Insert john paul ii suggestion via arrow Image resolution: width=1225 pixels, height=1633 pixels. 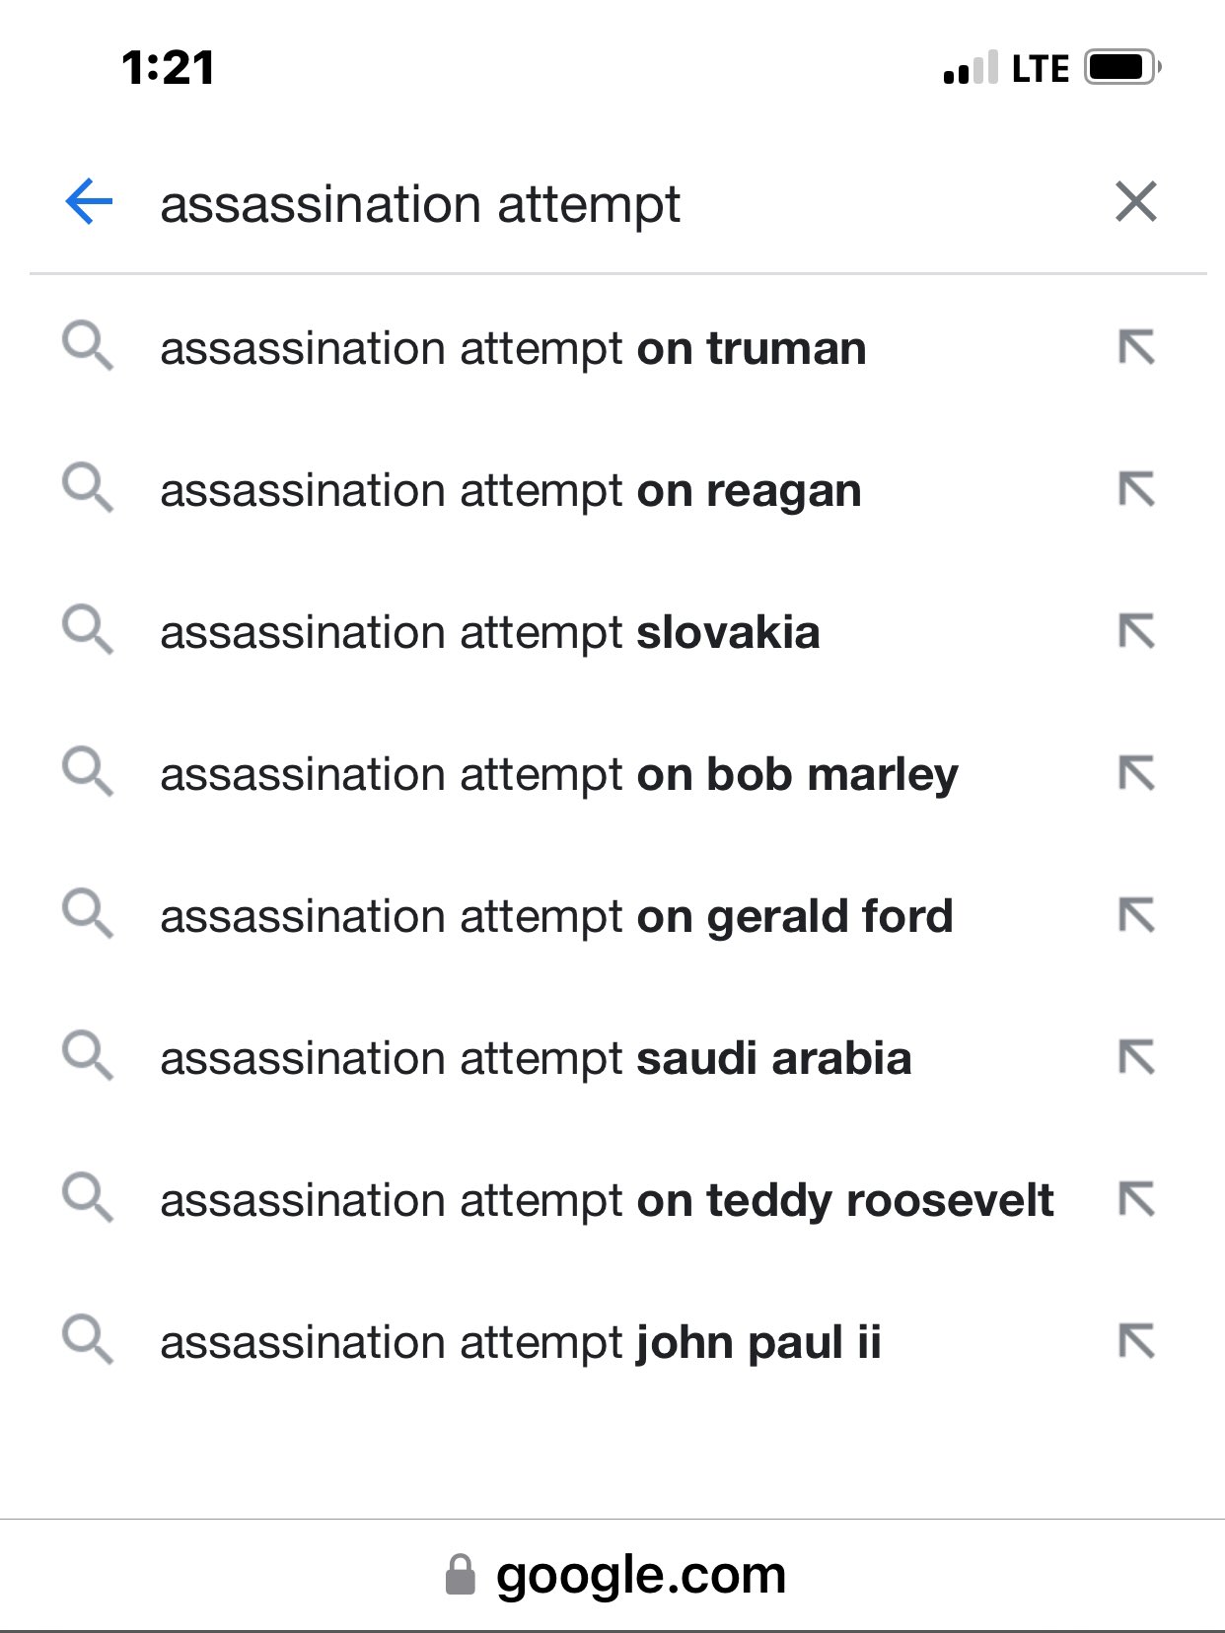point(1136,1342)
